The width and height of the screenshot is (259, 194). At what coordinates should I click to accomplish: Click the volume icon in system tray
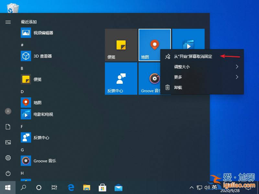tap(207, 187)
